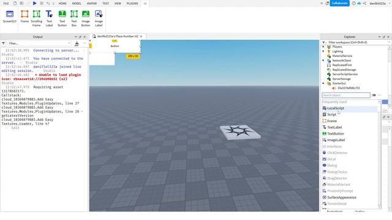Viewport: 392px width, 220px height.
Task: Insert a ScreenGUI from the ribbon
Action: click(x=10, y=16)
